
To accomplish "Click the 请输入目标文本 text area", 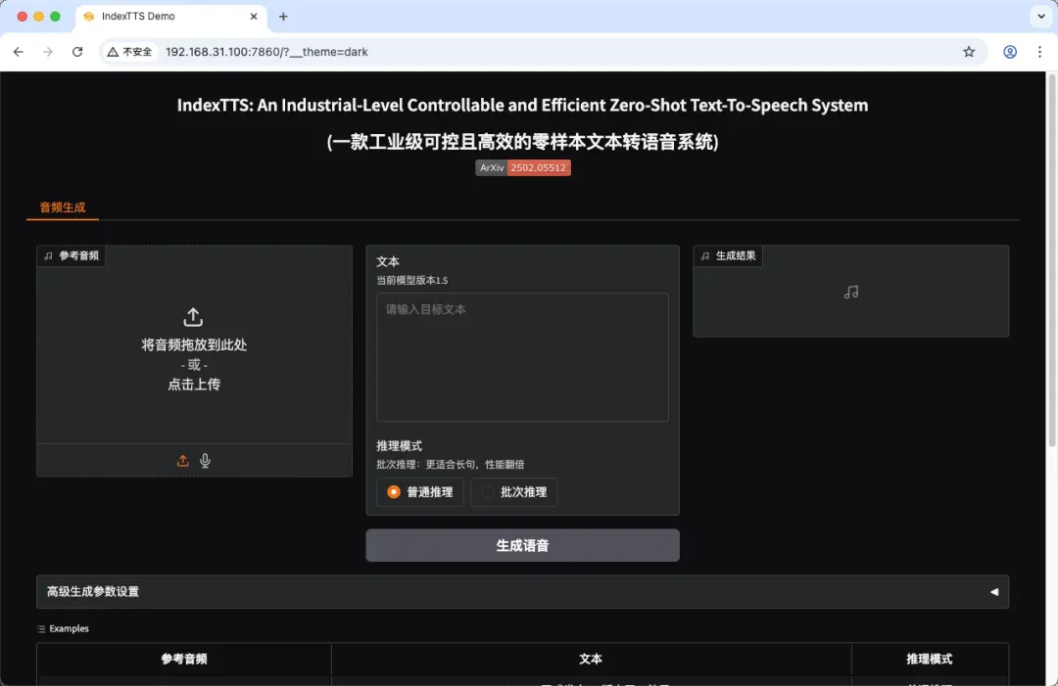I will (522, 357).
